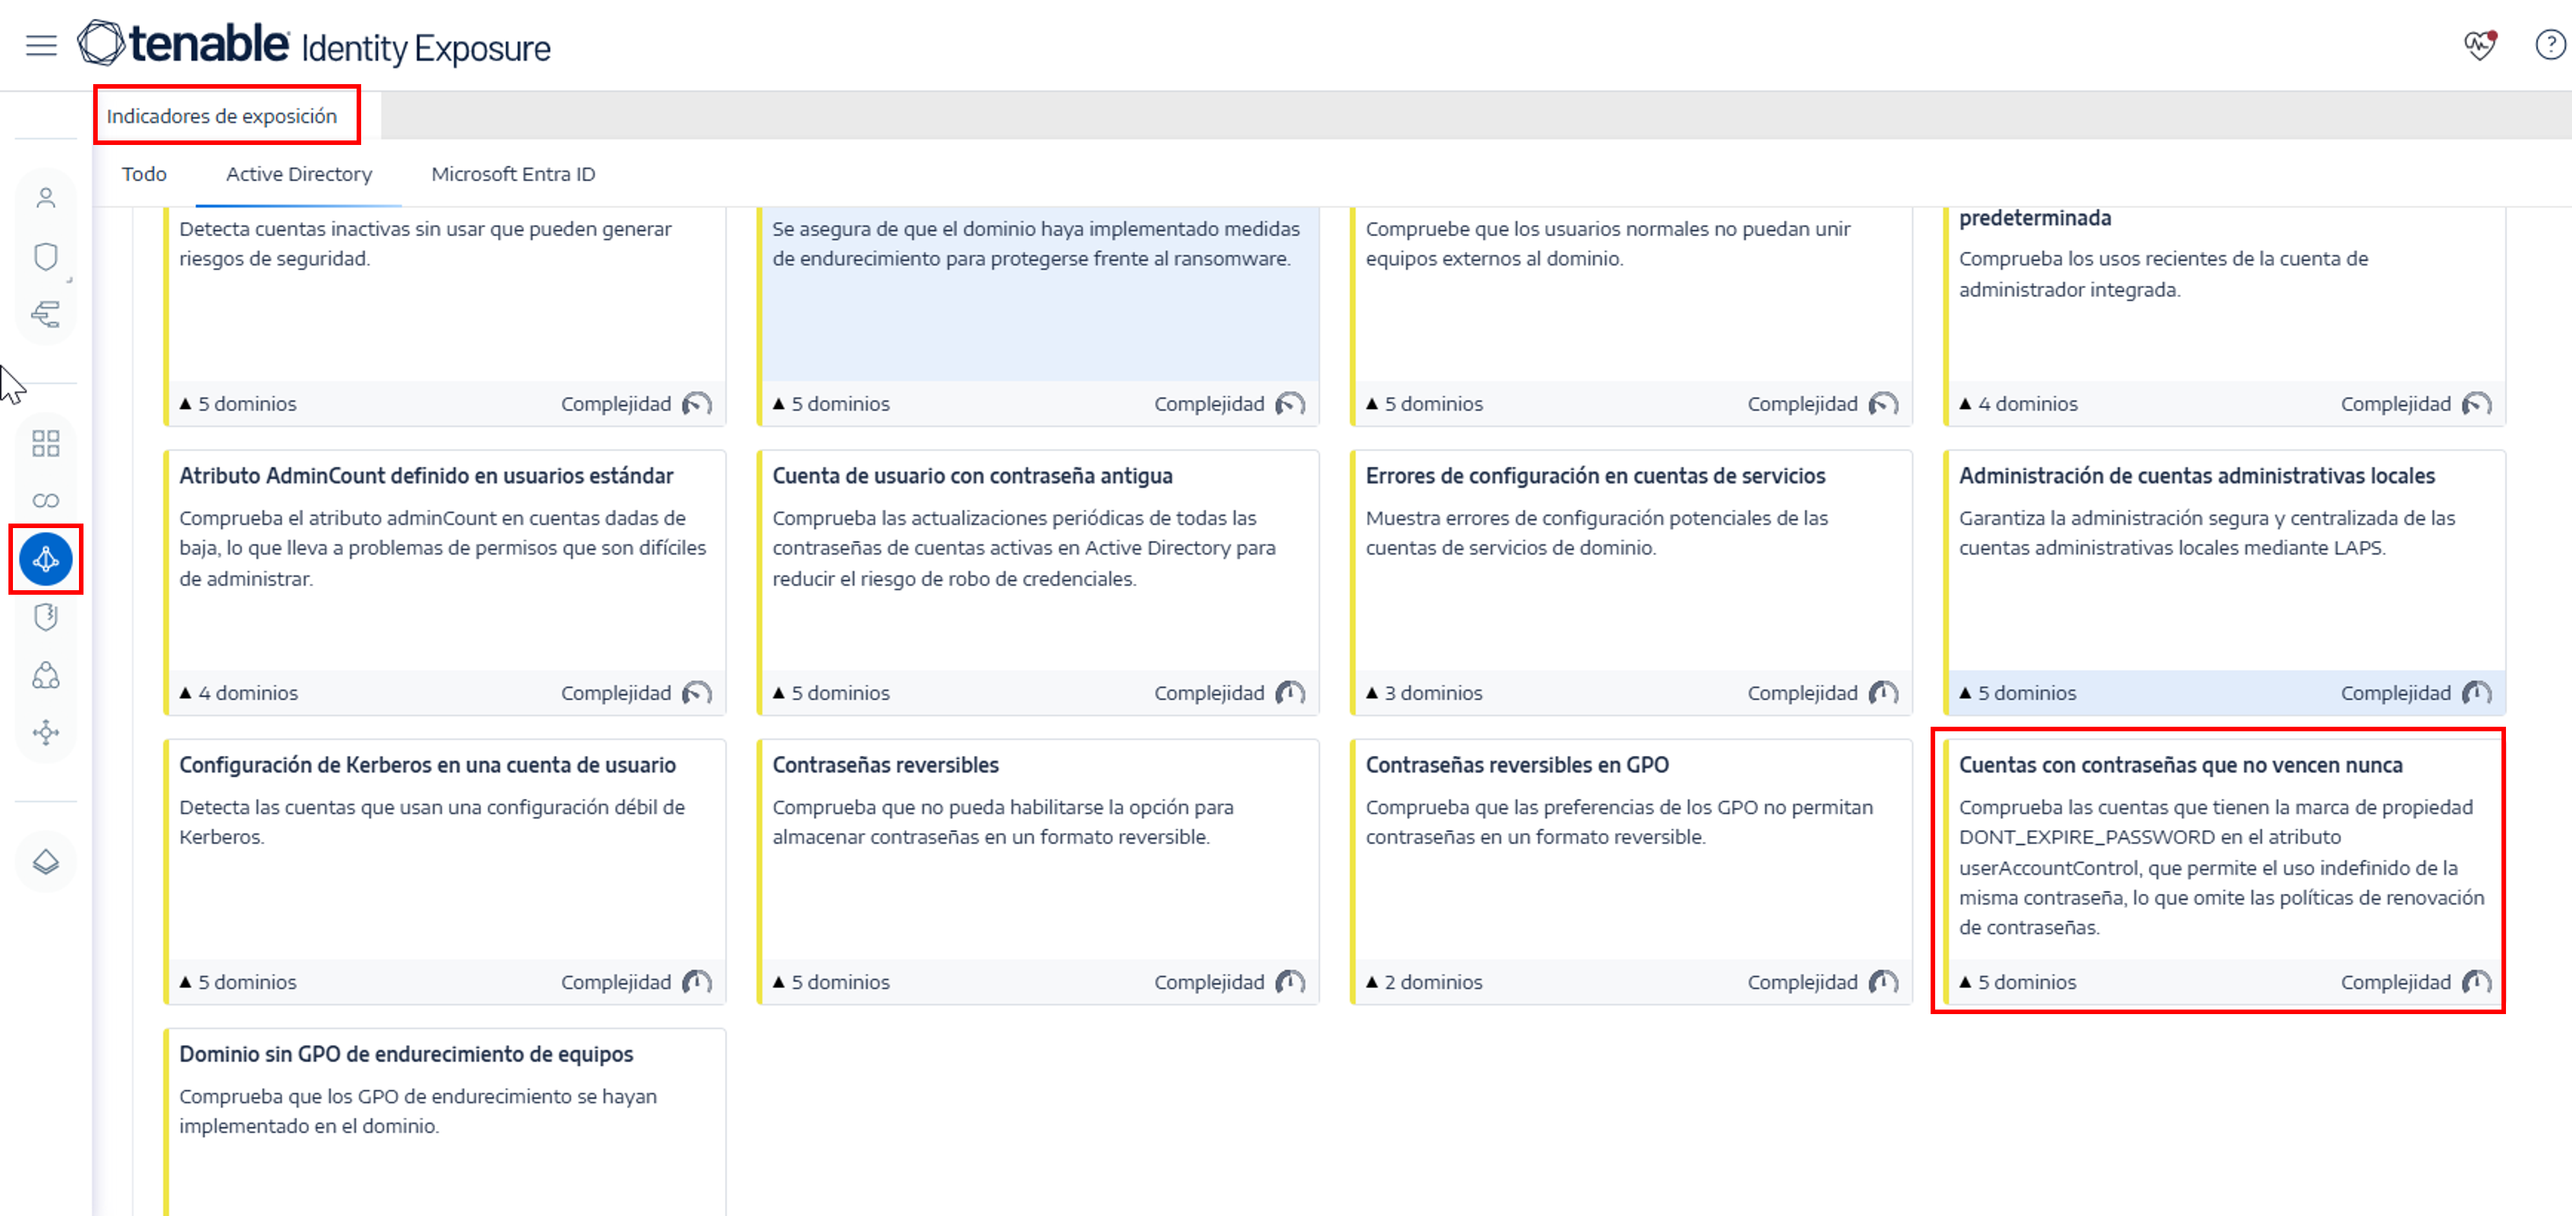Open the hamburger navigation menu
The image size is (2572, 1216).
(x=41, y=46)
